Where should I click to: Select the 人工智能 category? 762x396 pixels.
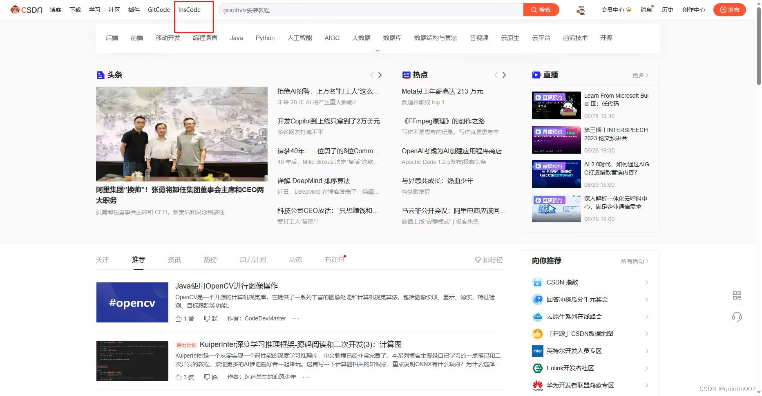pyautogui.click(x=299, y=38)
